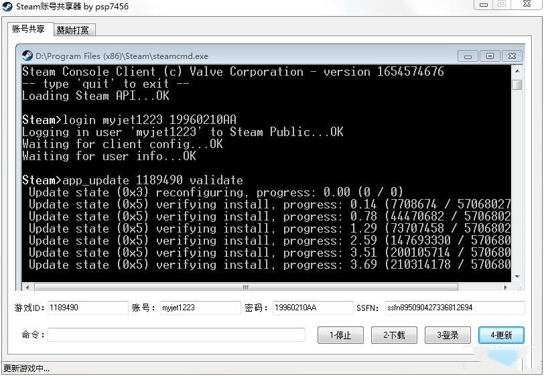
Task: Focus the 游戏ID input field
Action: click(88, 308)
